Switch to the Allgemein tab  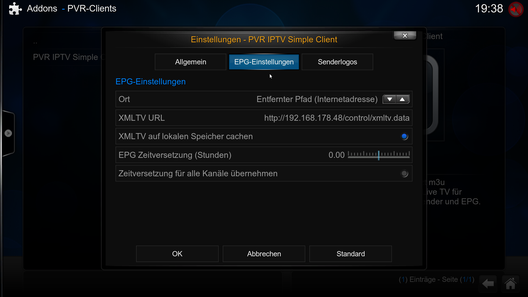(191, 62)
